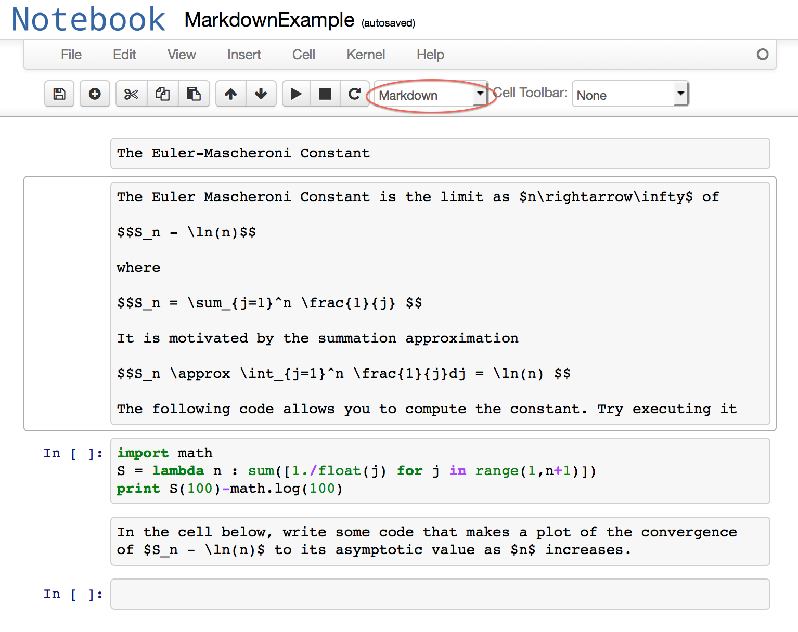The width and height of the screenshot is (798, 632).
Task: Click the empty code cell at bottom
Action: pos(440,594)
